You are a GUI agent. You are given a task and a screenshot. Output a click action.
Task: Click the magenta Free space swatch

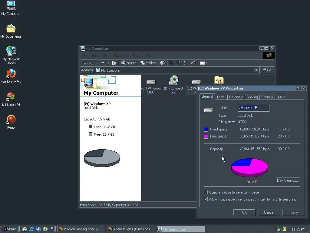coord(206,136)
